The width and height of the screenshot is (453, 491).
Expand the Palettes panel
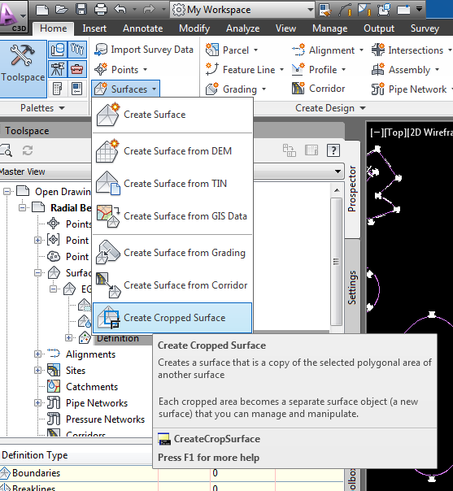click(42, 108)
